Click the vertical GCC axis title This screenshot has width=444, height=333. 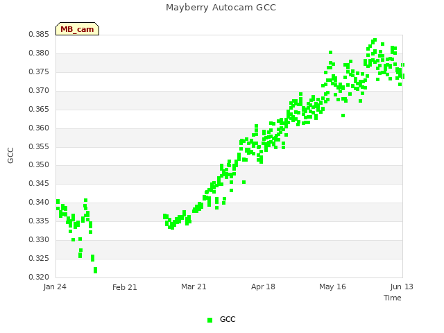(x=10, y=155)
